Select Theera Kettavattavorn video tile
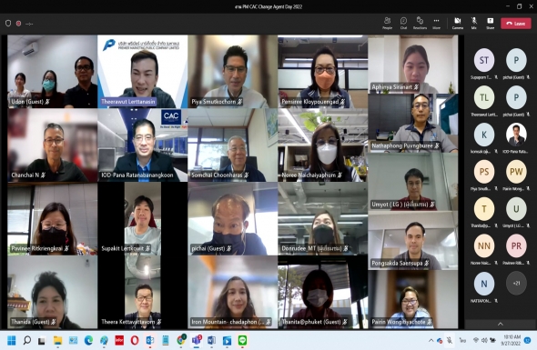Screen dimensions: 537x350 143,292
